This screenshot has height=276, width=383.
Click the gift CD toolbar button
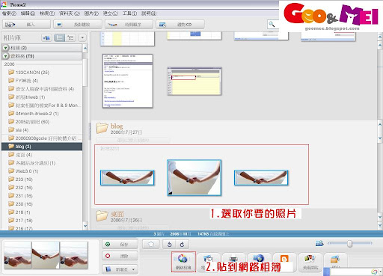pyautogui.click(x=180, y=25)
